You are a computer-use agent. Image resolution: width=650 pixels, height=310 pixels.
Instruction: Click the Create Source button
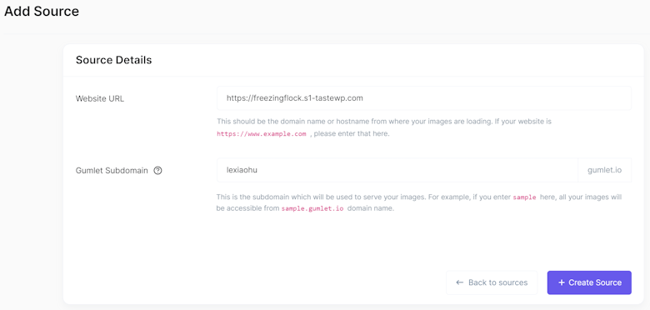pos(589,282)
